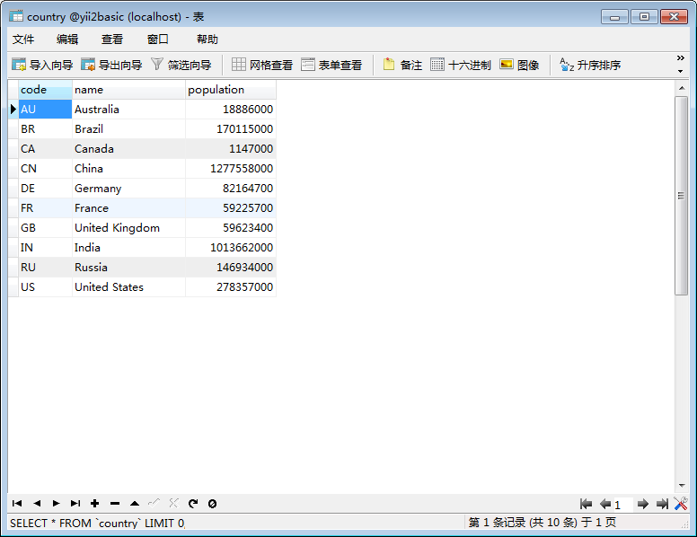
Task: Select the United States name cell
Action: pos(128,287)
